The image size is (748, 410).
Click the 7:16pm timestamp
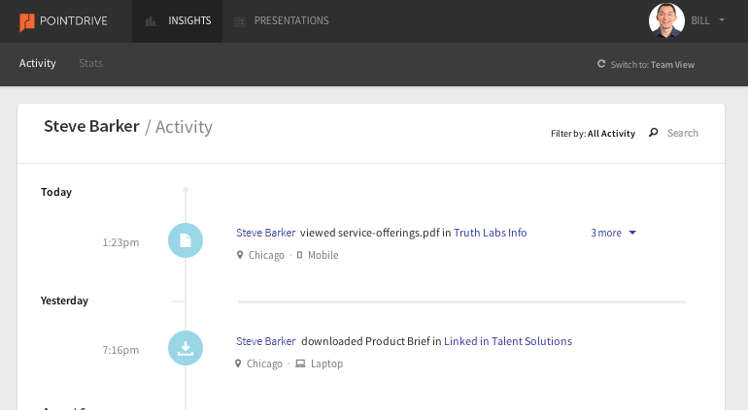120,350
